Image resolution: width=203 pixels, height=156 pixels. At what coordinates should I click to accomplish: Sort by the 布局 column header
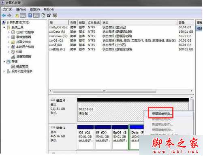tap(73, 23)
